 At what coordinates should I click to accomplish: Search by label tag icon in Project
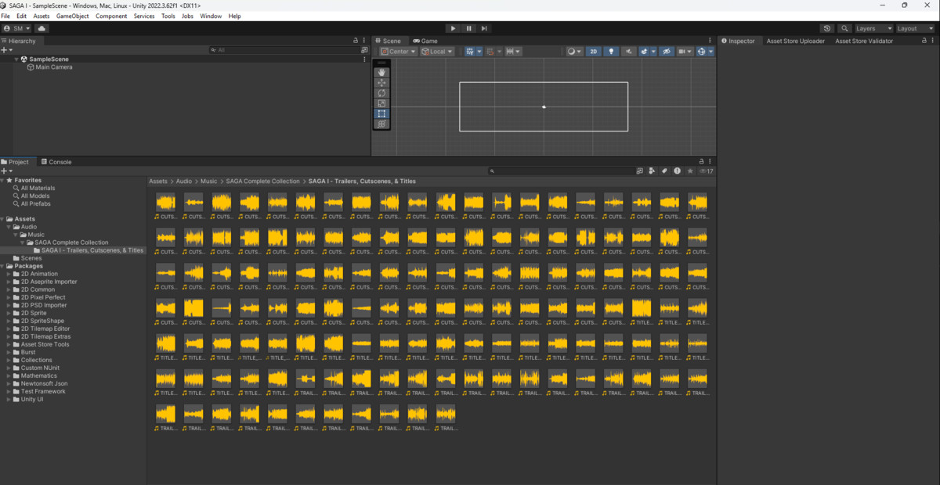pyautogui.click(x=664, y=171)
